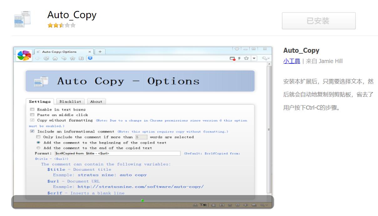The width and height of the screenshot is (378, 216).
Task: Click the blue shield icon in address bar
Action: pos(90,58)
